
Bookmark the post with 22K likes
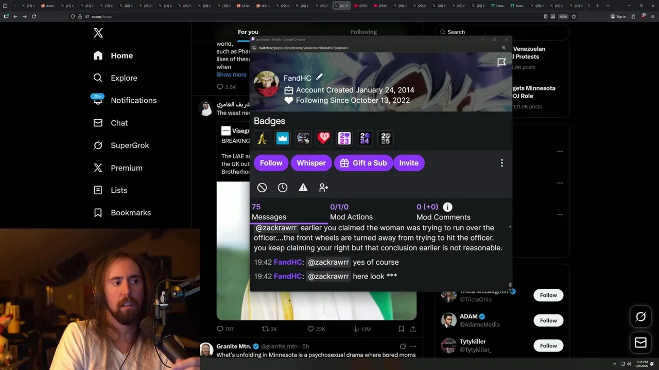(401, 329)
